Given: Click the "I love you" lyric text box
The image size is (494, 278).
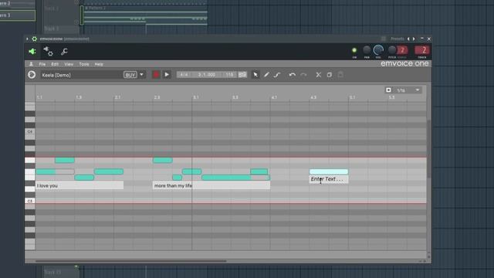Looking at the screenshot, I should click(80, 185).
